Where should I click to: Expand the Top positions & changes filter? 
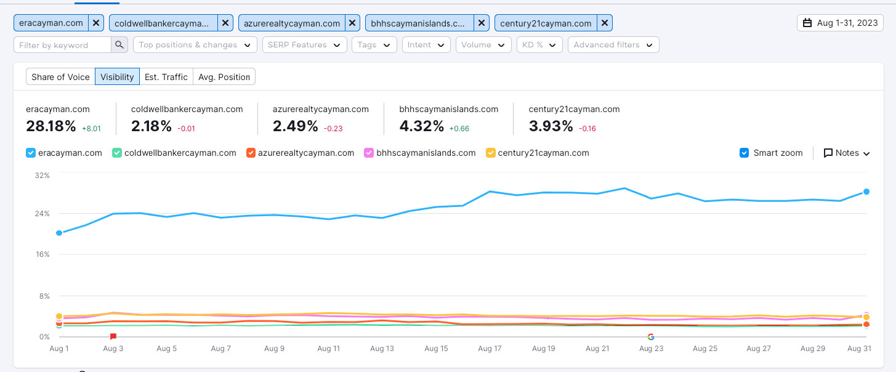pyautogui.click(x=195, y=45)
